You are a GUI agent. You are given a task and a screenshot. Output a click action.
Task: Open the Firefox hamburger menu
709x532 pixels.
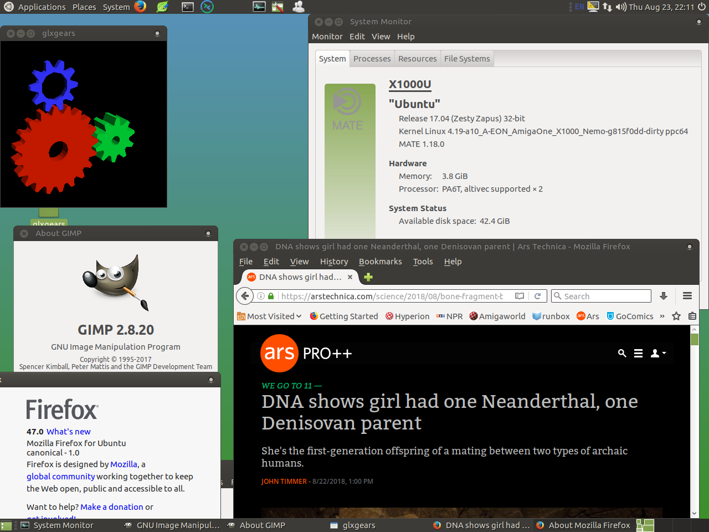(687, 296)
